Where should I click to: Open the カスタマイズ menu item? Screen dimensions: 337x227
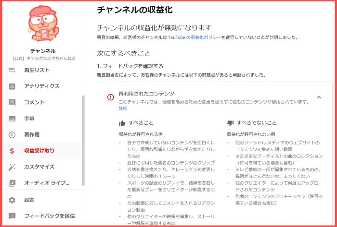tap(41, 167)
